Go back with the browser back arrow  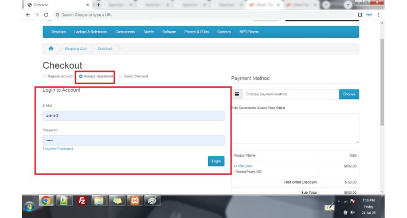point(28,15)
